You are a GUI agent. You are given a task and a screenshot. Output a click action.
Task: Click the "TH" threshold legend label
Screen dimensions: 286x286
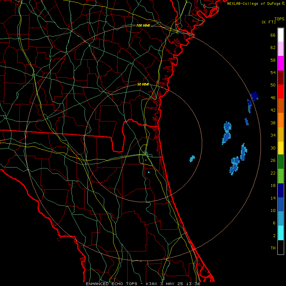pos(273,248)
